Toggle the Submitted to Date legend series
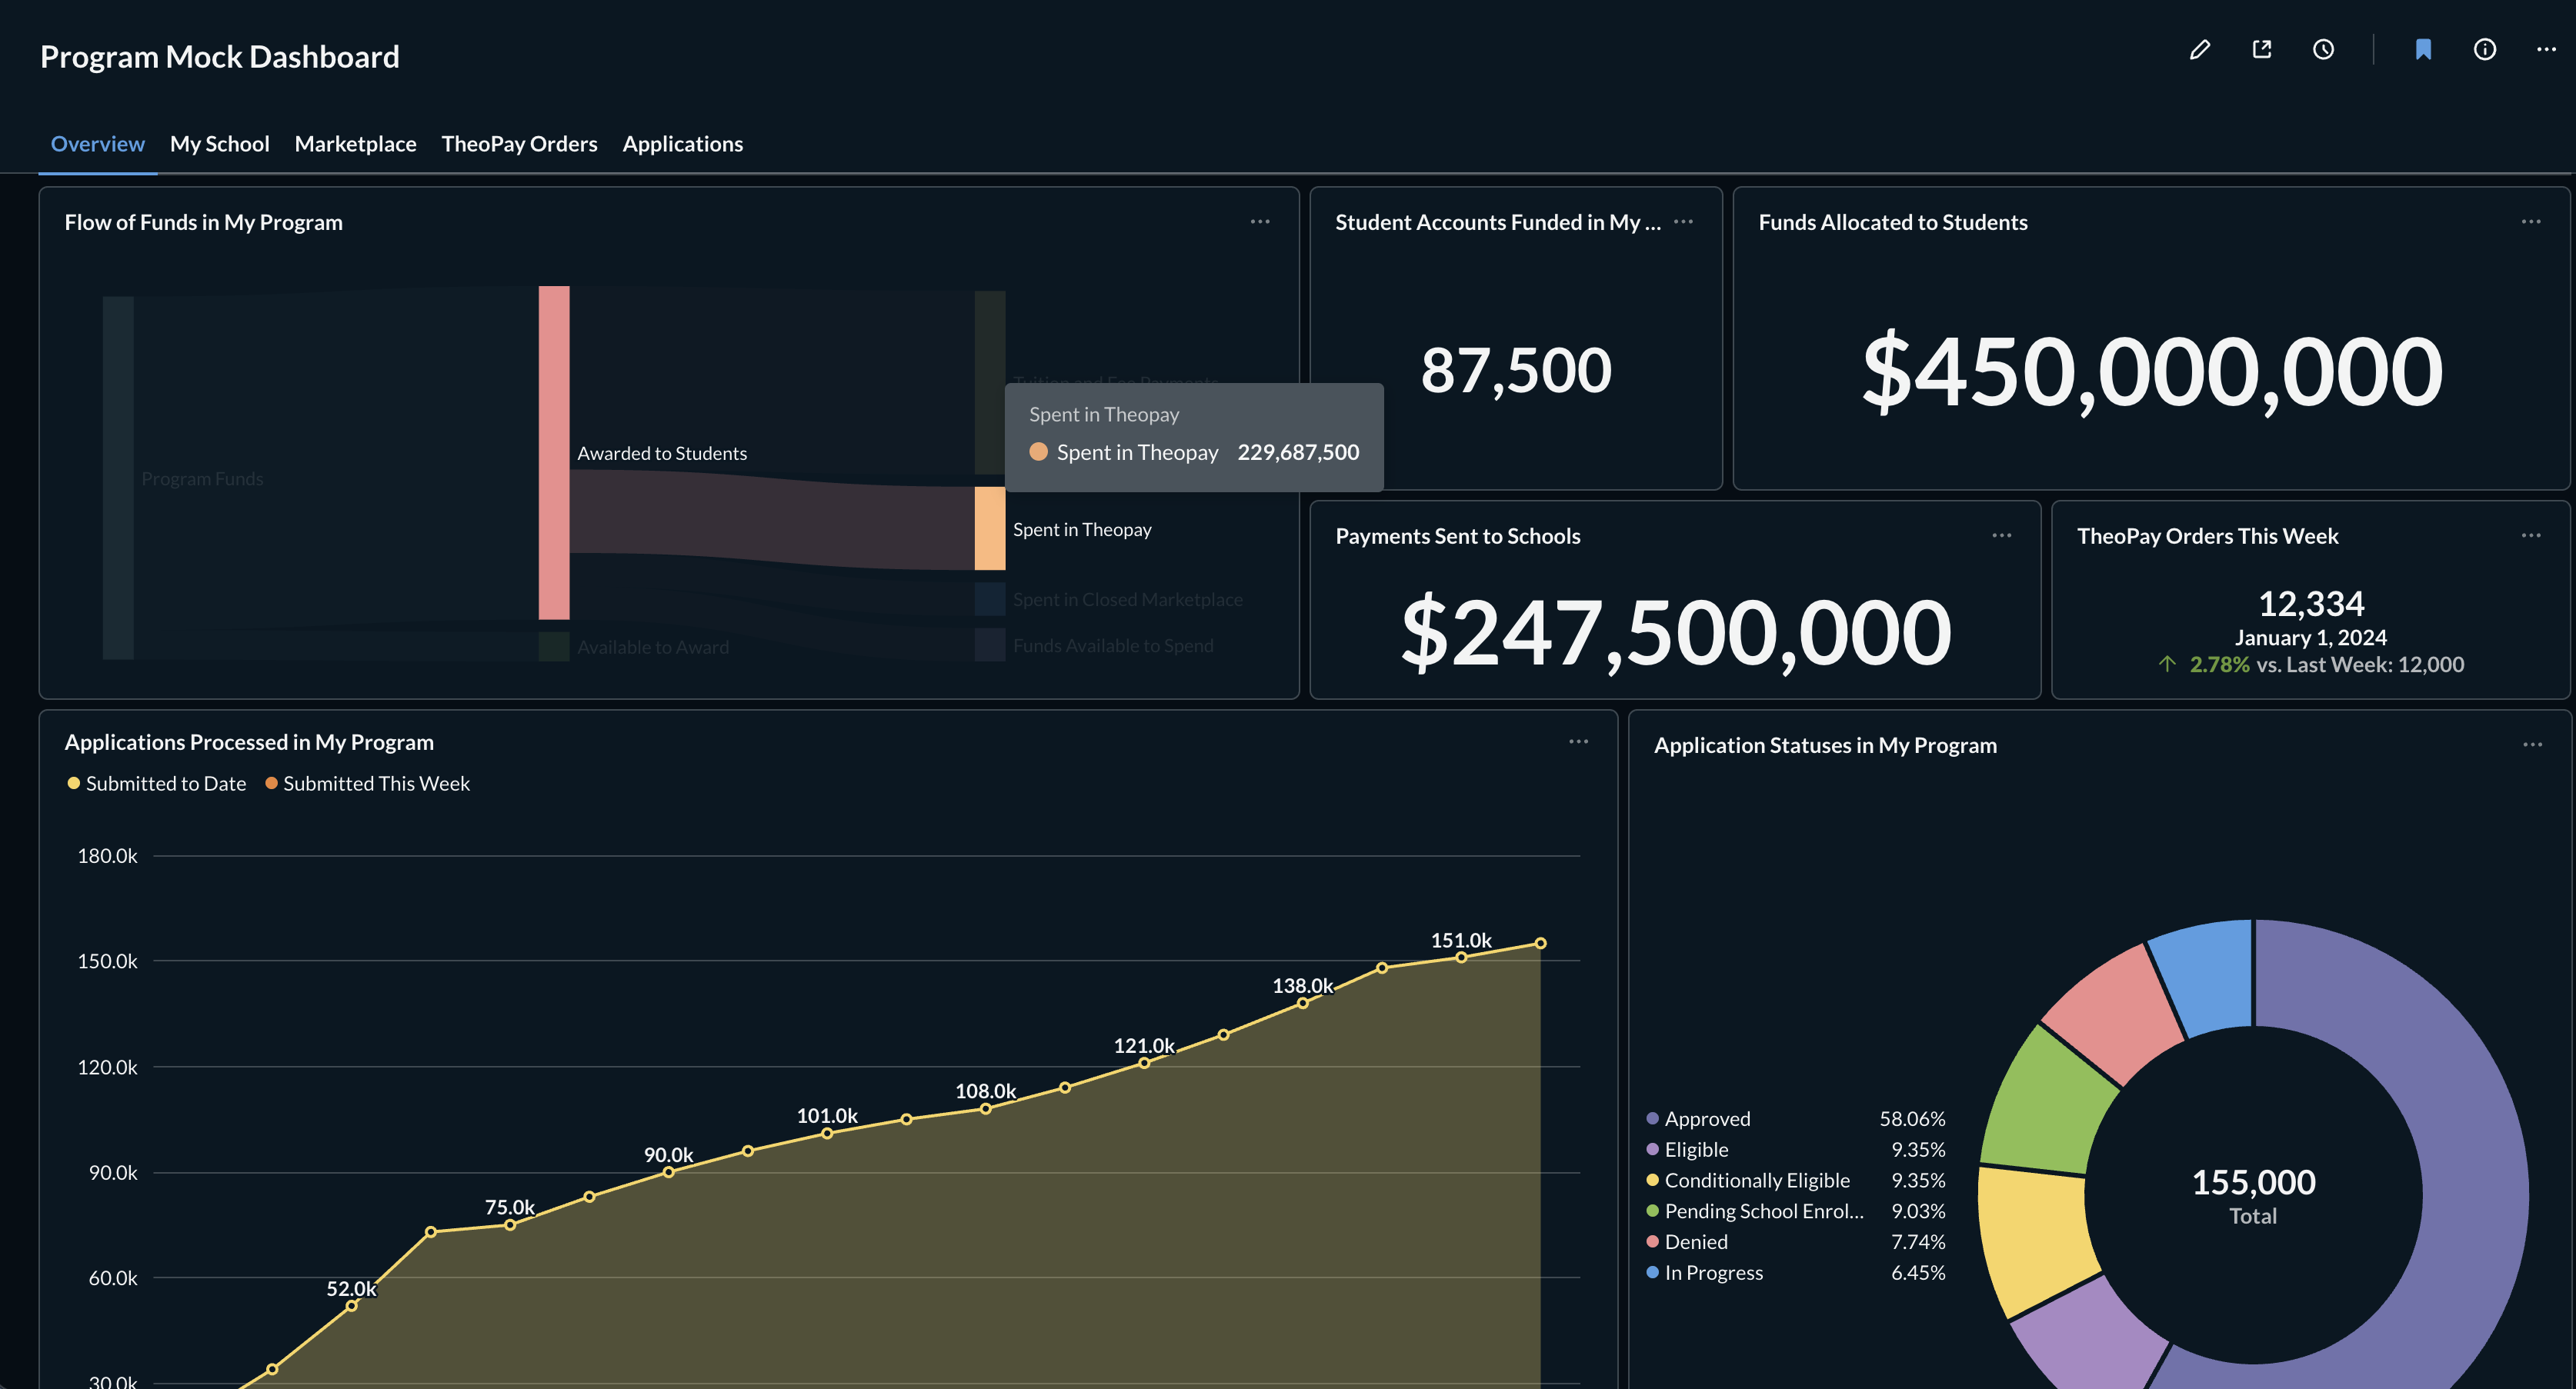The image size is (2576, 1389). 157,784
